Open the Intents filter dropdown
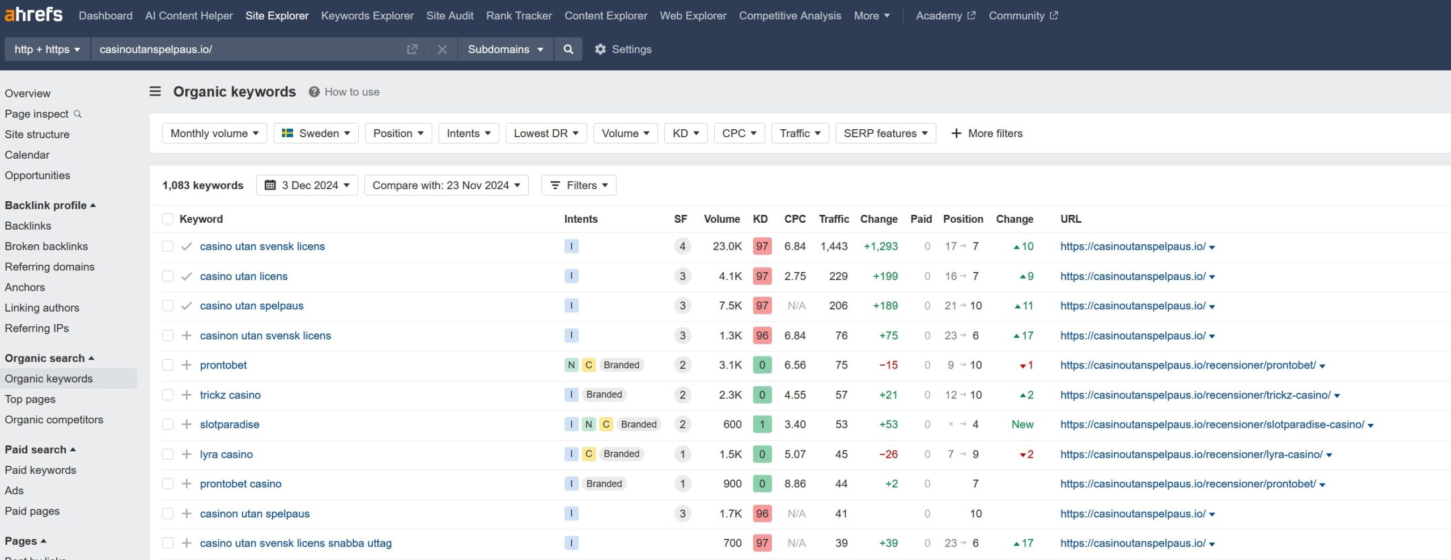This screenshot has width=1451, height=560. (x=468, y=133)
